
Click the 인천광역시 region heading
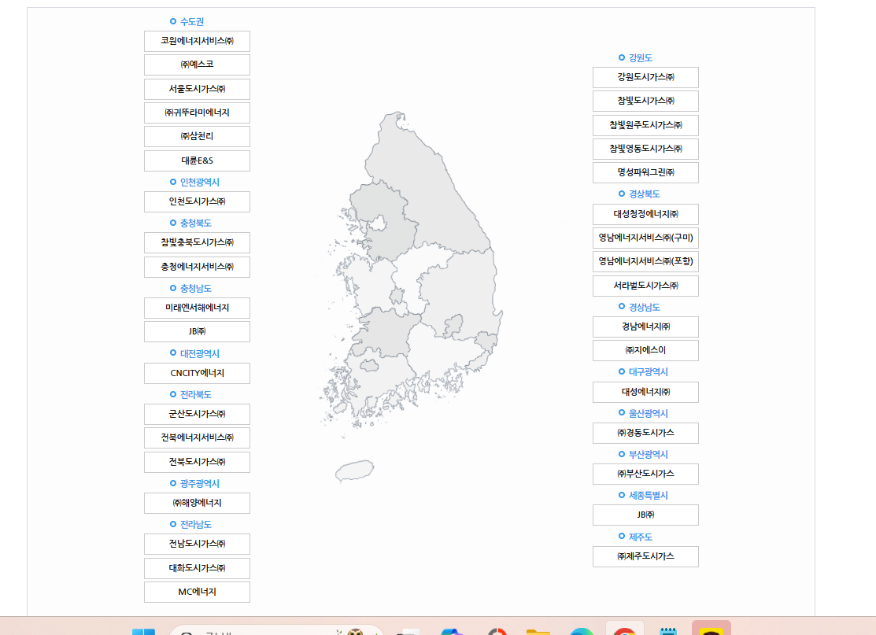(x=199, y=182)
